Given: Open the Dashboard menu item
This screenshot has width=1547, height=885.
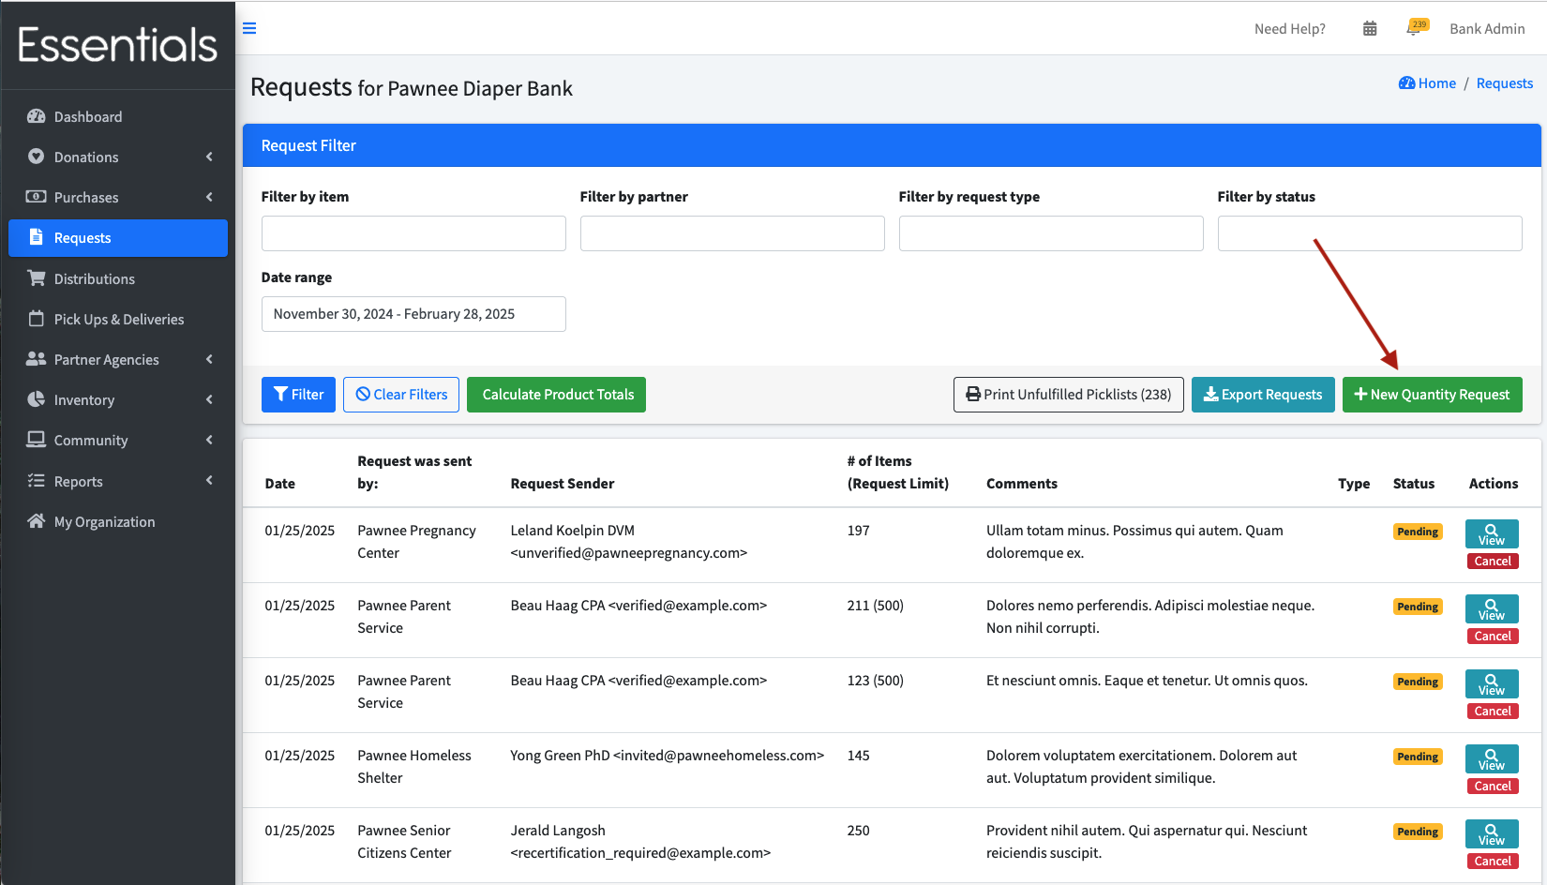Looking at the screenshot, I should pyautogui.click(x=118, y=116).
